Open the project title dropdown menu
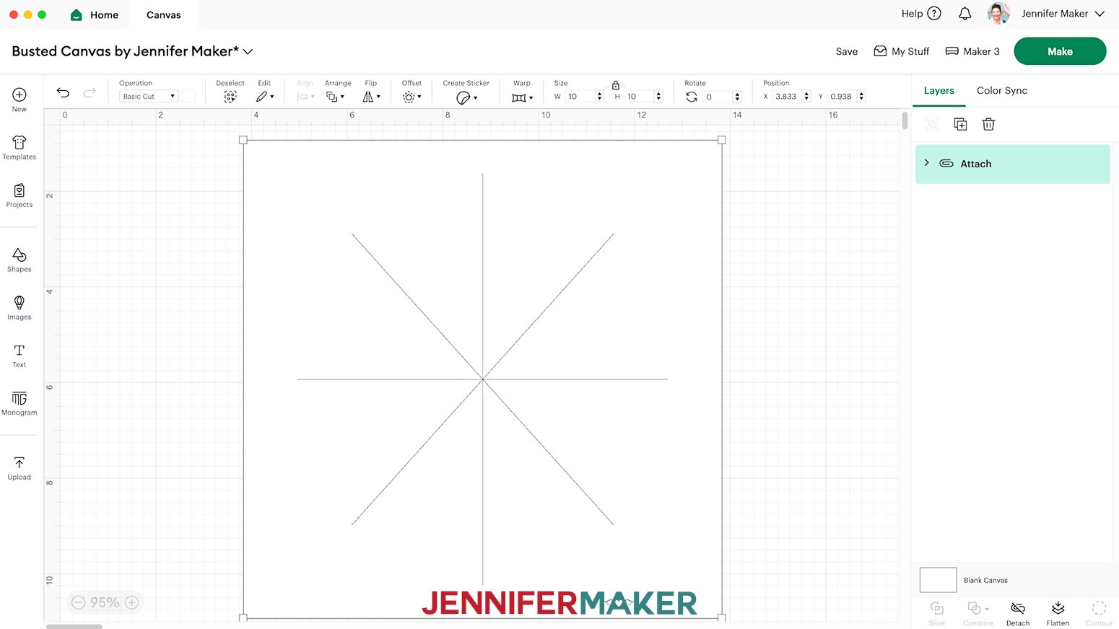 tap(248, 52)
